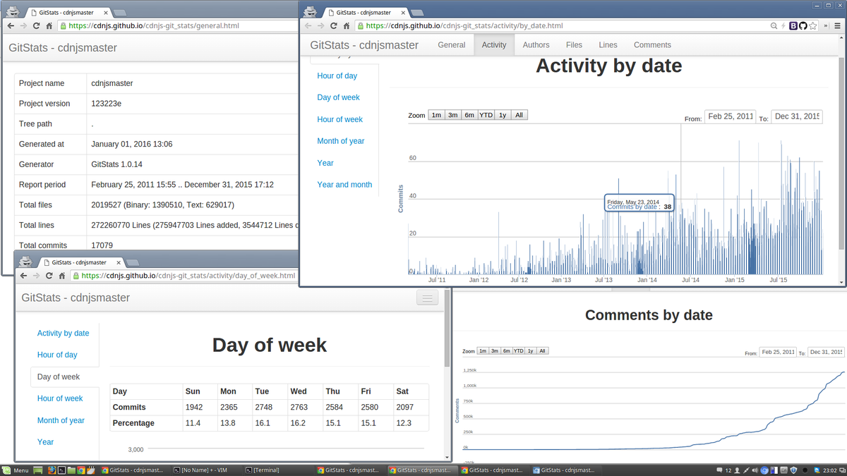Launch Terminal from taskbar quick launcher
This screenshot has width=847, height=476.
coord(61,470)
